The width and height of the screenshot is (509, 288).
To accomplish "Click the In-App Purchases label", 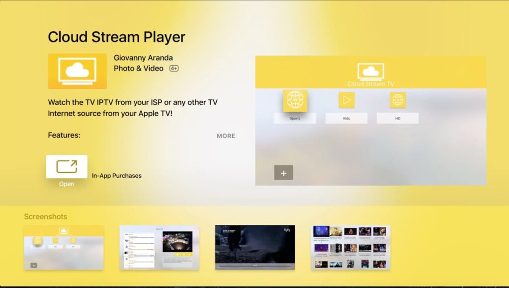I will coord(116,176).
